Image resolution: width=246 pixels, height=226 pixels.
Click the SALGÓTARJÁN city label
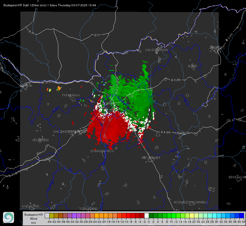156,50
